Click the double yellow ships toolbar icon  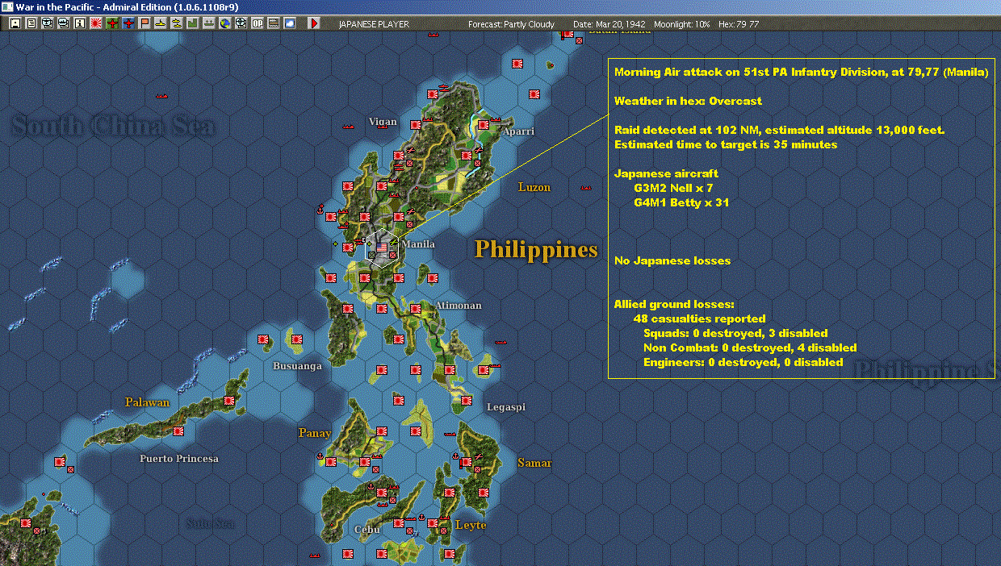(177, 23)
